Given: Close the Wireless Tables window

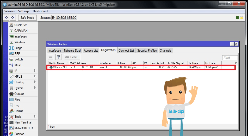Looking at the screenshot, I should (x=236, y=44).
